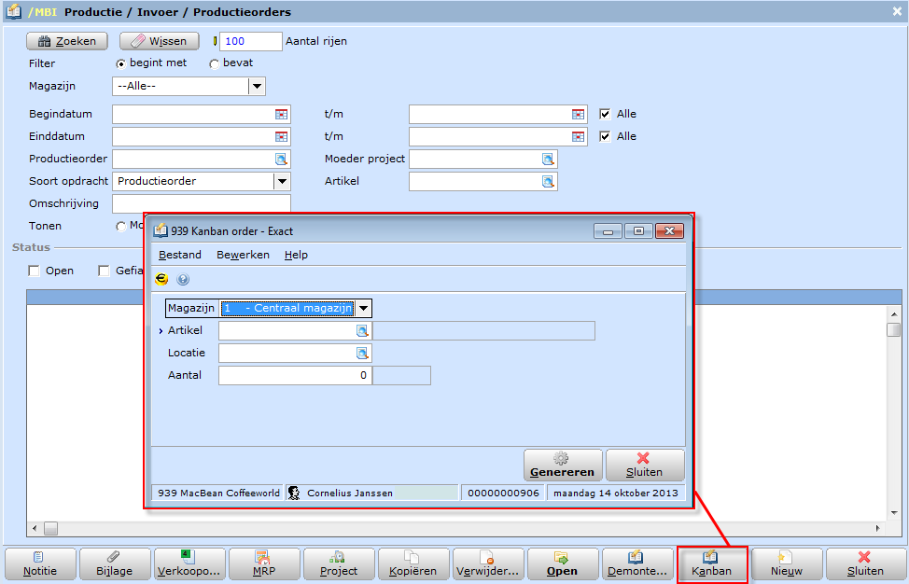Select the first Tonen radio option

coord(120,227)
